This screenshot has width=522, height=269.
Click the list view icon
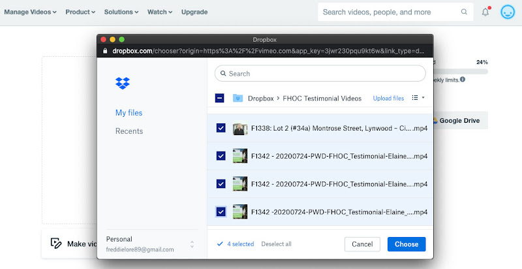pos(415,97)
